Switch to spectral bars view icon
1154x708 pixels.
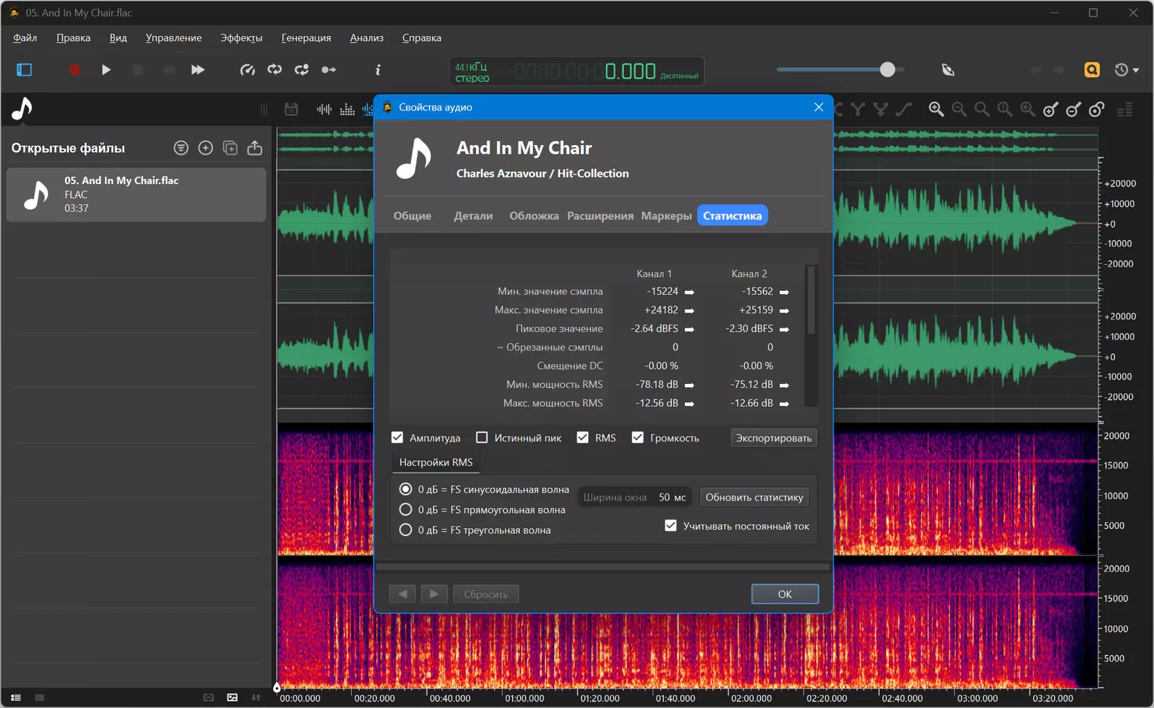348,109
